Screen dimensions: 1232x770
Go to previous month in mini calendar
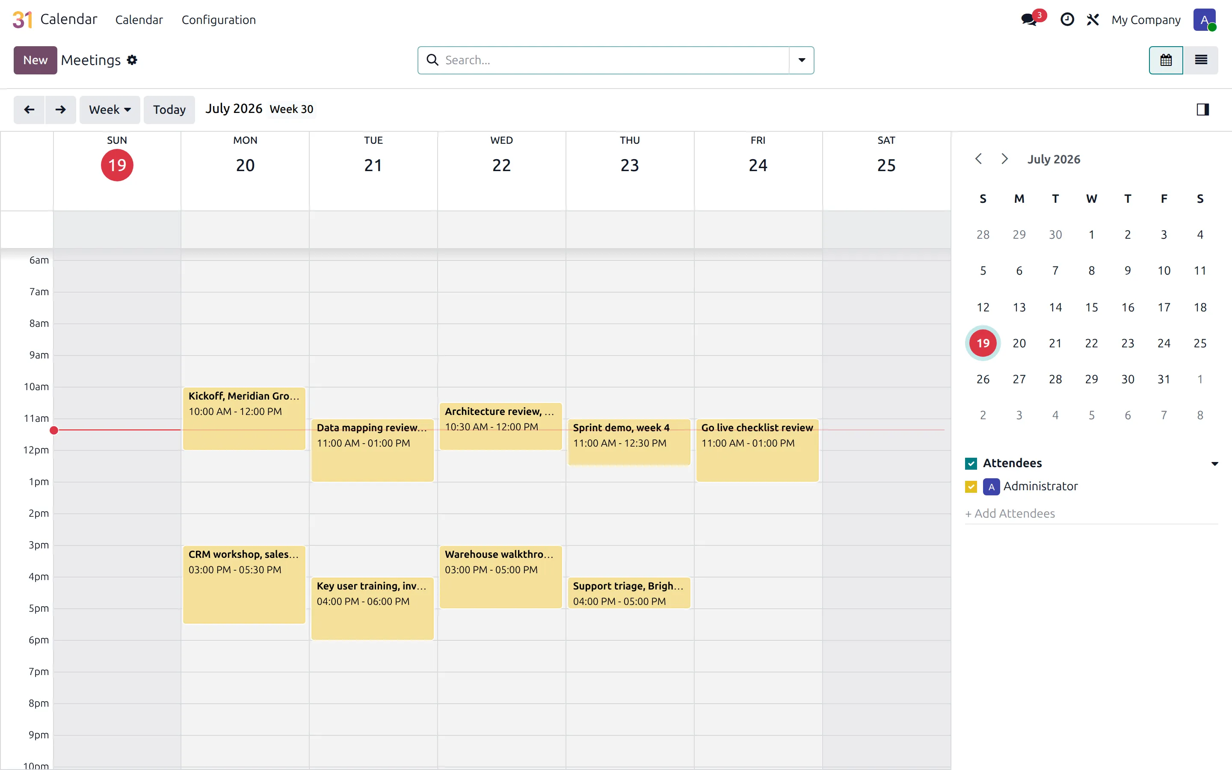pos(978,159)
